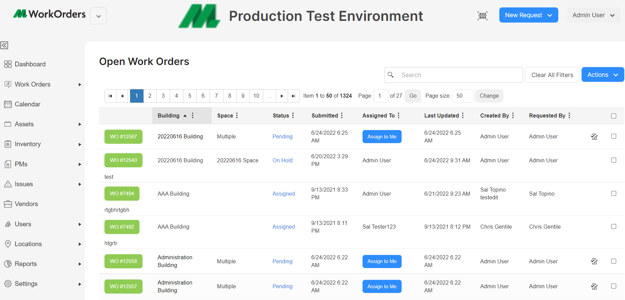Open the barcode scanner icon

click(482, 15)
